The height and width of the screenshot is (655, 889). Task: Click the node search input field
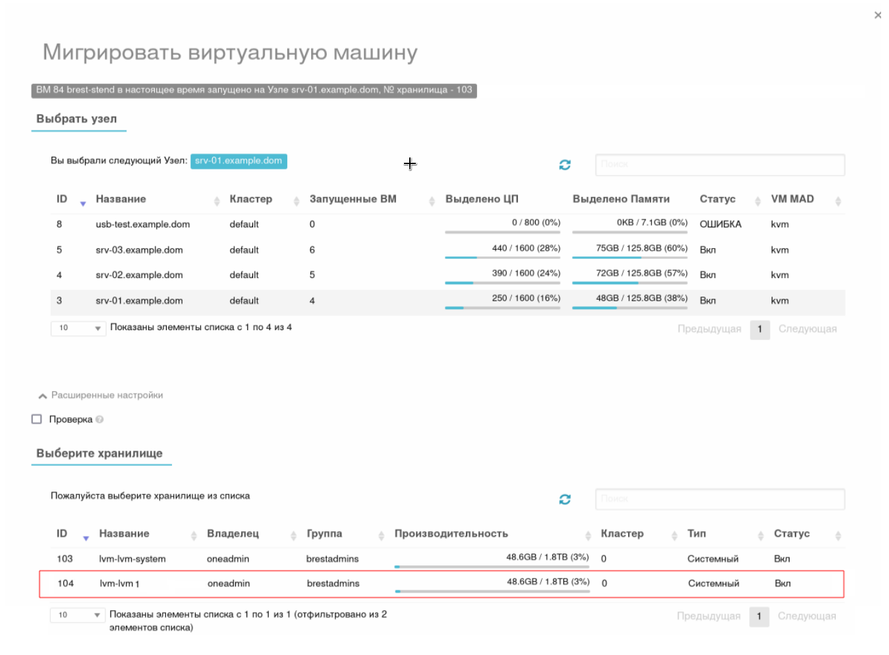[x=720, y=165]
